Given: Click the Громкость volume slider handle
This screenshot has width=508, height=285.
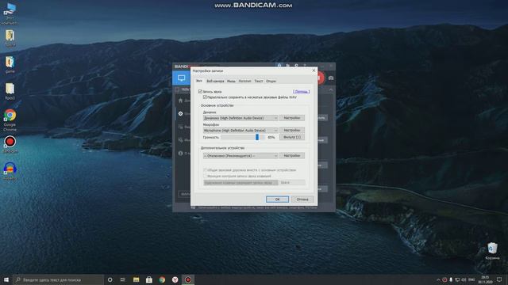Looking at the screenshot, I should pos(257,137).
